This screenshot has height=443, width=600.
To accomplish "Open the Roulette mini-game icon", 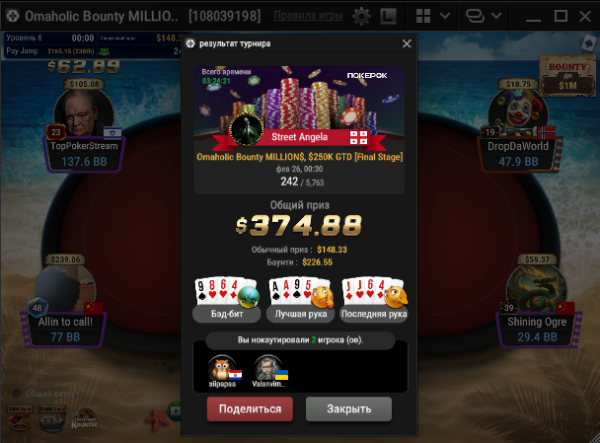I will (x=85, y=419).
